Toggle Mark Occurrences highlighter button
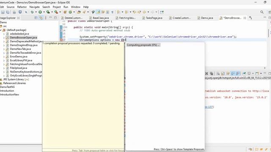 [x=98, y=12]
